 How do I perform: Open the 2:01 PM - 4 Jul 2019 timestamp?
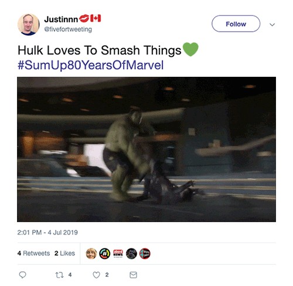click(x=47, y=233)
